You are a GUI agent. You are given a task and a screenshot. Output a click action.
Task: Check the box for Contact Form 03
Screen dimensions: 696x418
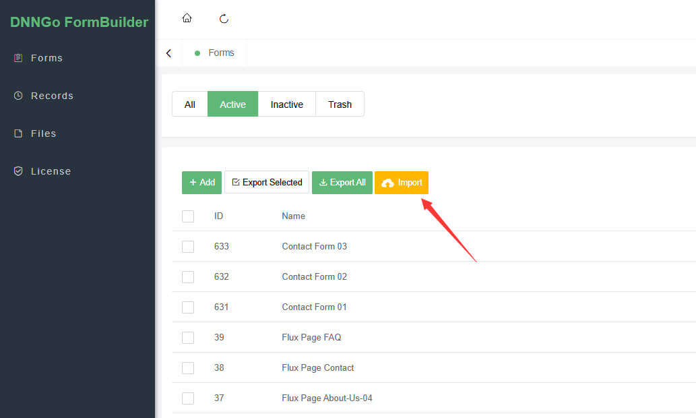tap(188, 247)
